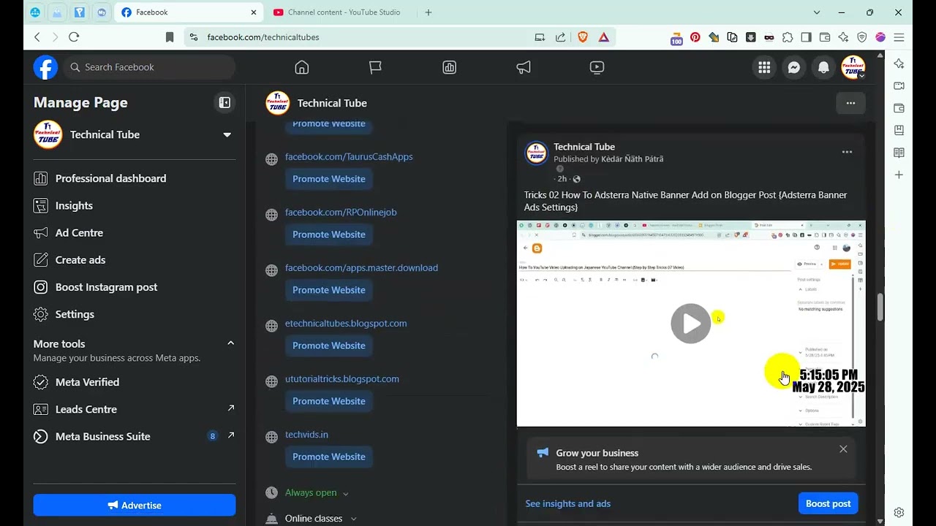Open the Facebook home feed icon
The image size is (936, 526).
tap(301, 67)
